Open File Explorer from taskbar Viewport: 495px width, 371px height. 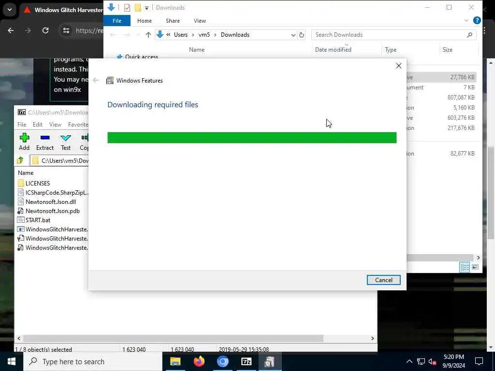(x=175, y=361)
